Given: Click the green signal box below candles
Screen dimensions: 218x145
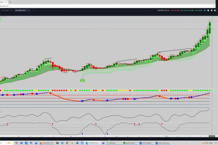Looking at the screenshot, I should point(82,80).
